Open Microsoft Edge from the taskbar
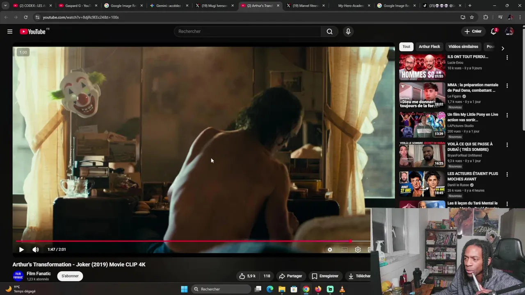525x295 pixels. coord(269,289)
